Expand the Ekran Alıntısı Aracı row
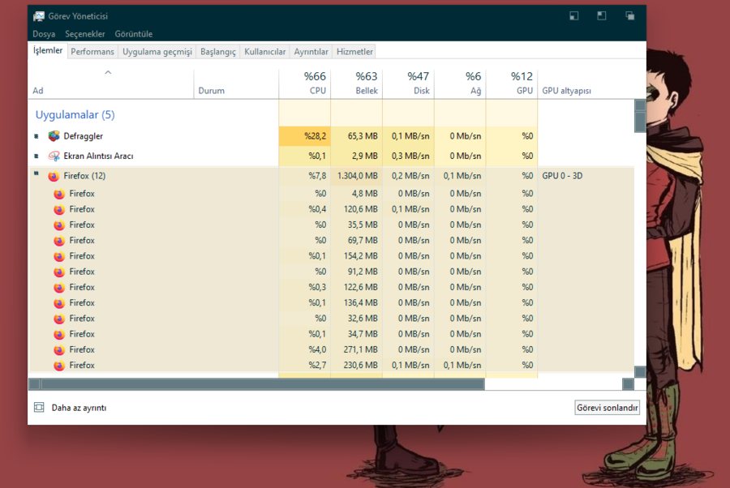 coord(36,156)
